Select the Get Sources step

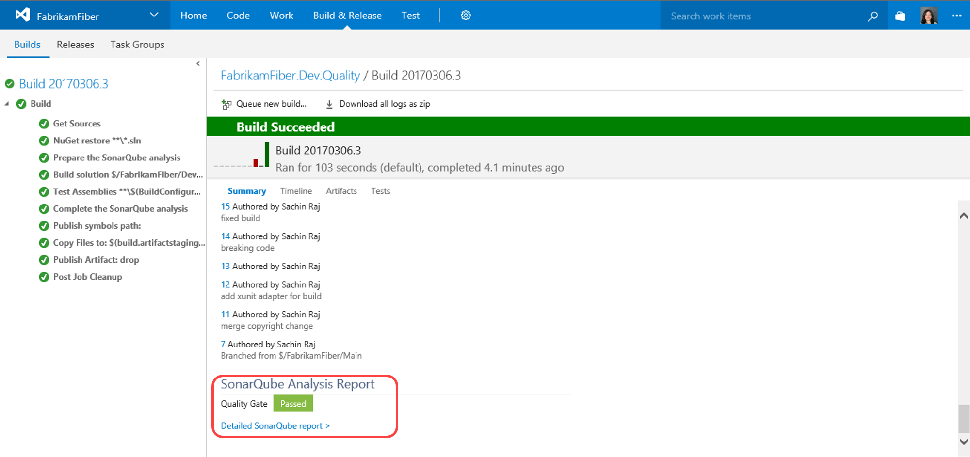(x=77, y=124)
